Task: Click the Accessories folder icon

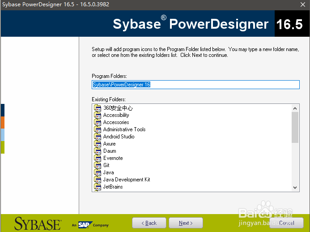Action: tap(98, 122)
